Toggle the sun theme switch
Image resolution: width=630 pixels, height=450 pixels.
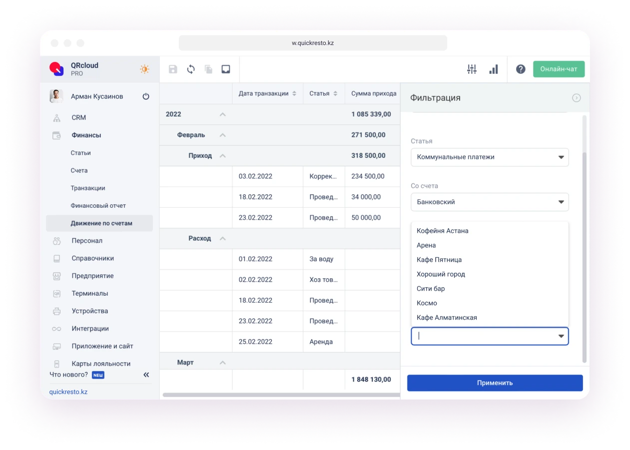[144, 69]
